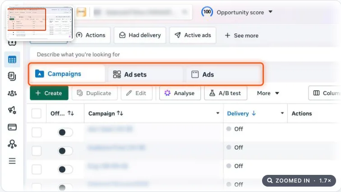Image resolution: width=341 pixels, height=192 pixels.
Task: Open the Campaigns table view sidebar icon
Action: coord(12,59)
